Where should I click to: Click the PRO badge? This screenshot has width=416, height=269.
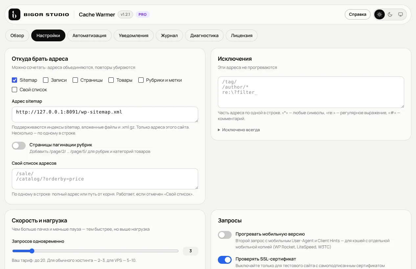click(143, 14)
